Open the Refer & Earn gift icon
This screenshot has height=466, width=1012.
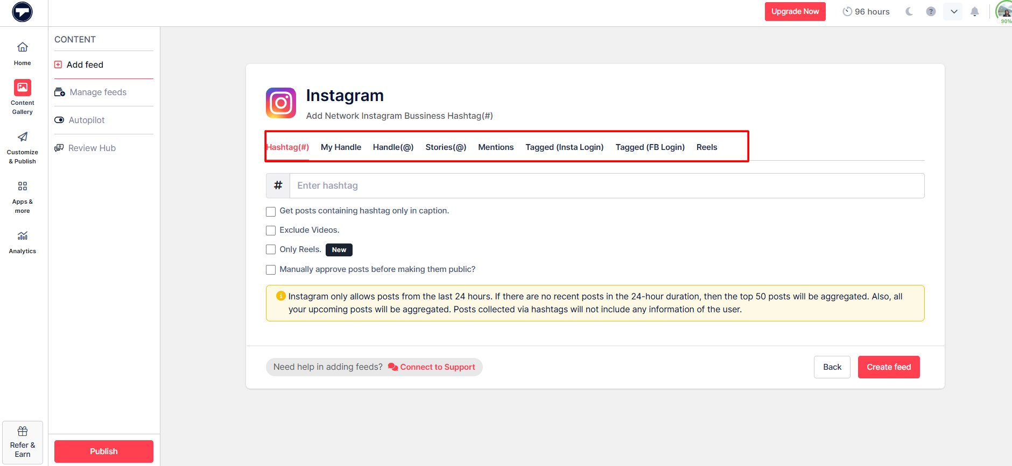[x=23, y=431]
